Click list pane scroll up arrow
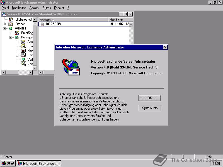Screen dimensions: 223x167 click(131, 24)
